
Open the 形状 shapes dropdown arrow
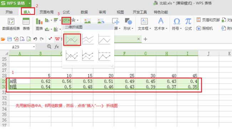coord(132,29)
